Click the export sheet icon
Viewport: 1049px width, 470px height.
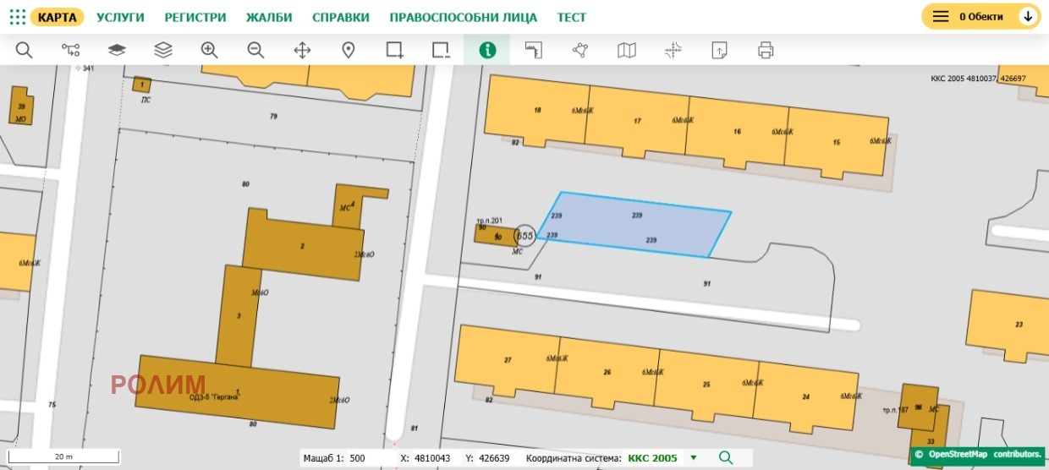(719, 50)
